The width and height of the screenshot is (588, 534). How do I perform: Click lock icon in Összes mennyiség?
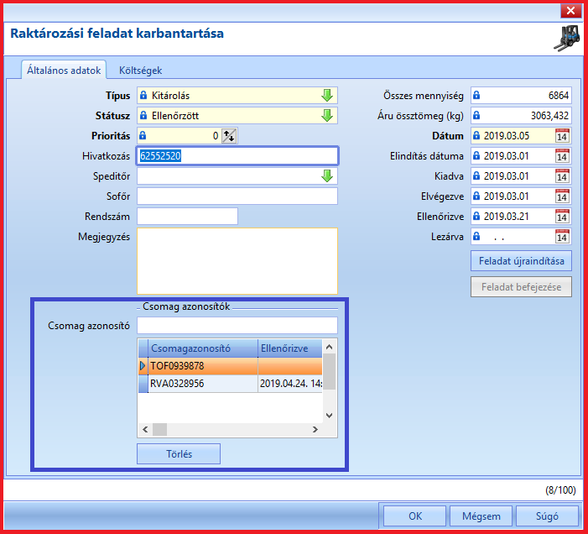pos(476,96)
